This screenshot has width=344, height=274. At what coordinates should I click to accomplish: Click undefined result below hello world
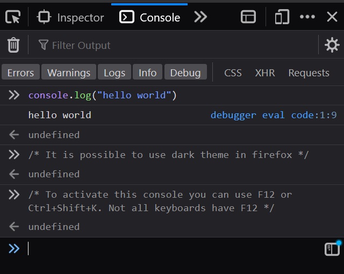pyautogui.click(x=54, y=135)
